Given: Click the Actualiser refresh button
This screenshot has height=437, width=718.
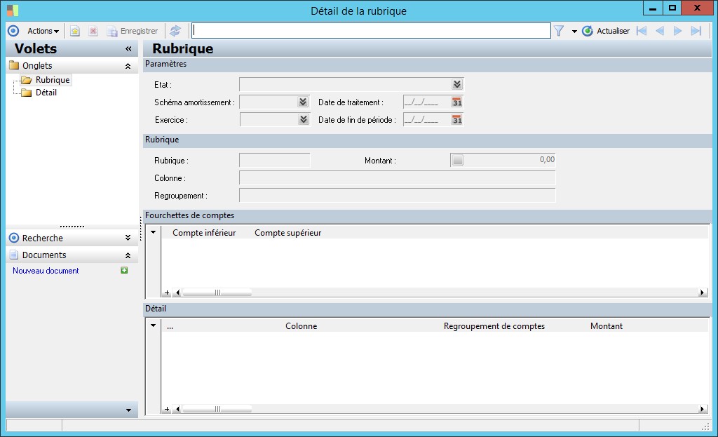Looking at the screenshot, I should coord(606,31).
